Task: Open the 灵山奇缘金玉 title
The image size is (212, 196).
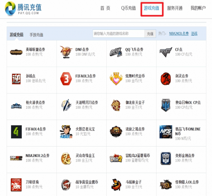Action: click(85, 155)
